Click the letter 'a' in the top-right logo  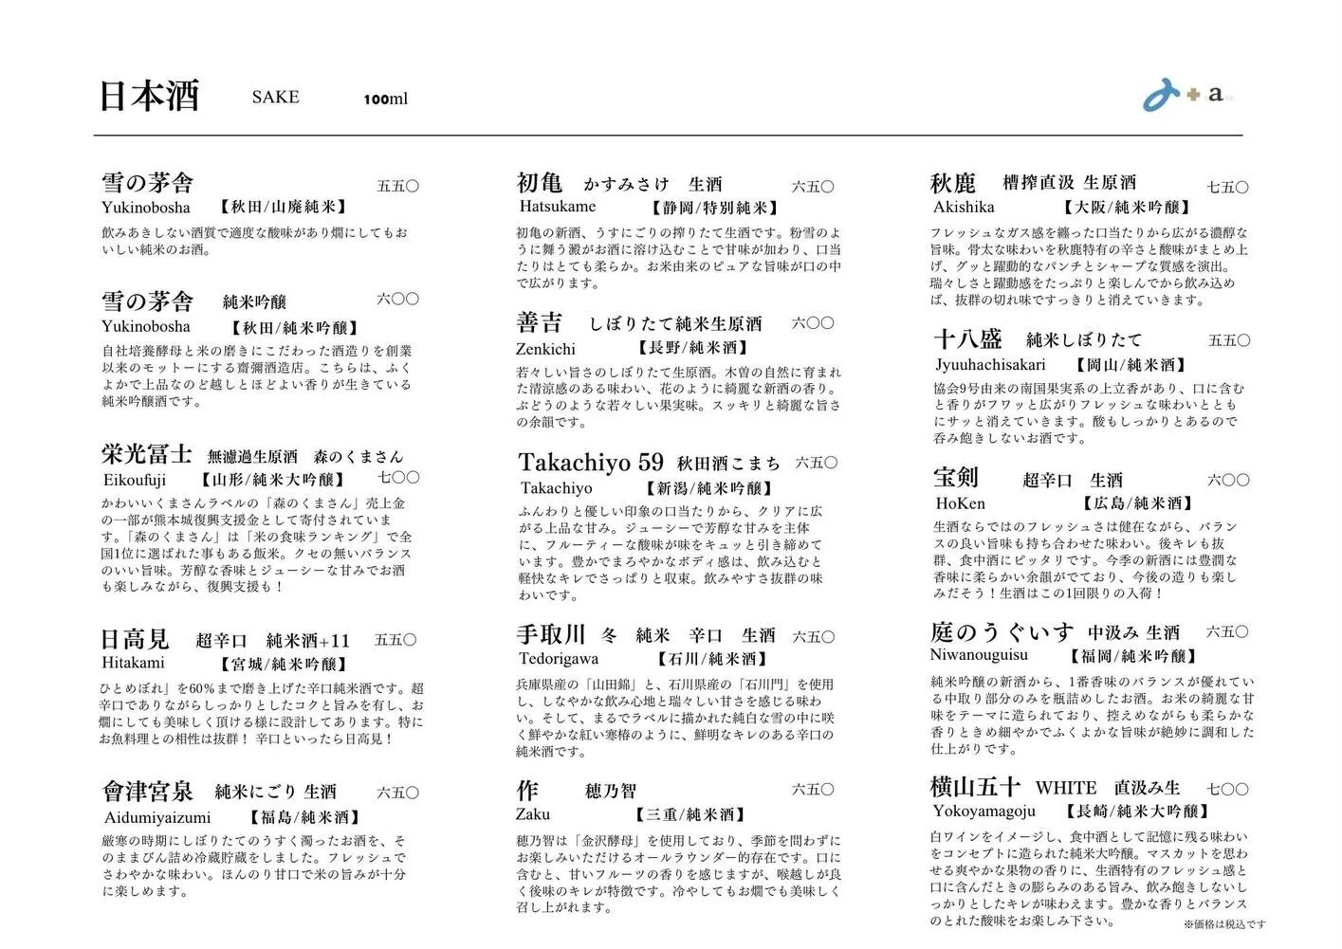coord(1215,95)
